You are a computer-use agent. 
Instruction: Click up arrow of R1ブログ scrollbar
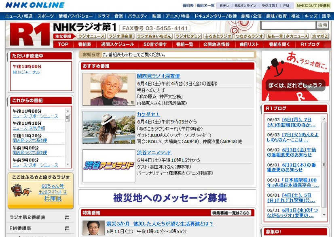pos(324,119)
